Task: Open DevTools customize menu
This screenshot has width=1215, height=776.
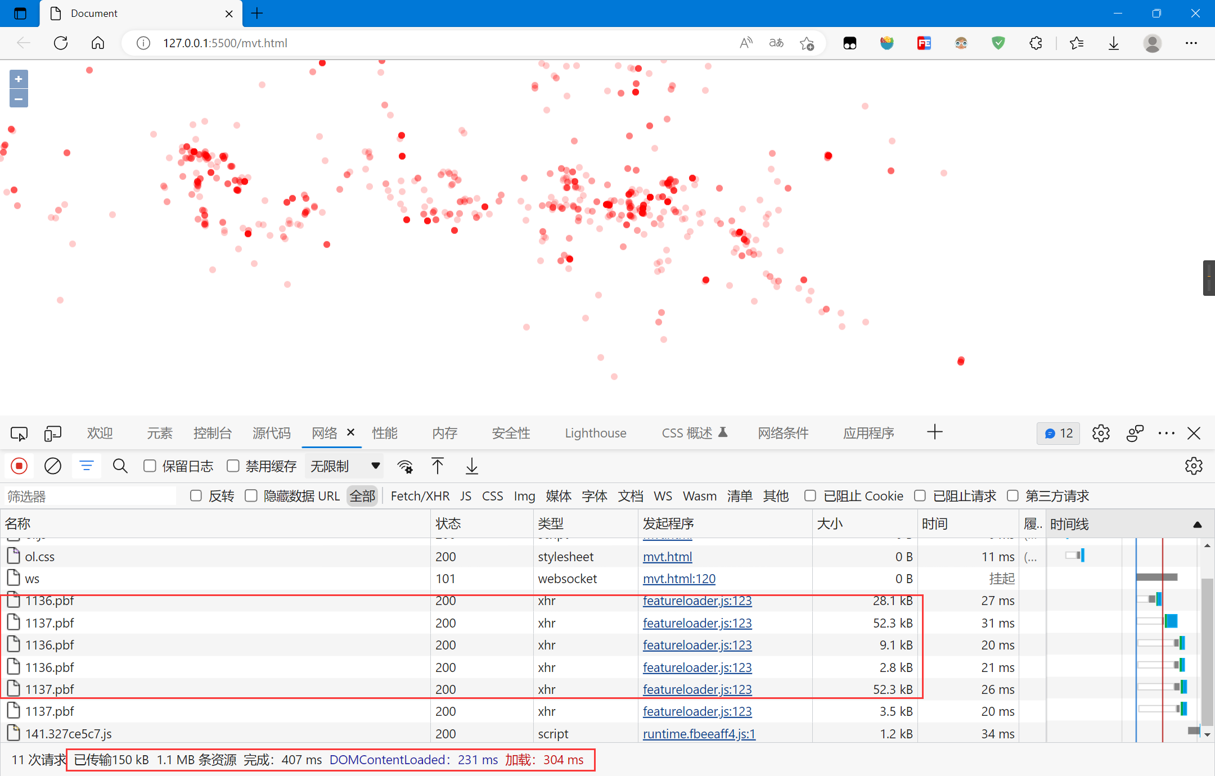Action: pos(1167,434)
